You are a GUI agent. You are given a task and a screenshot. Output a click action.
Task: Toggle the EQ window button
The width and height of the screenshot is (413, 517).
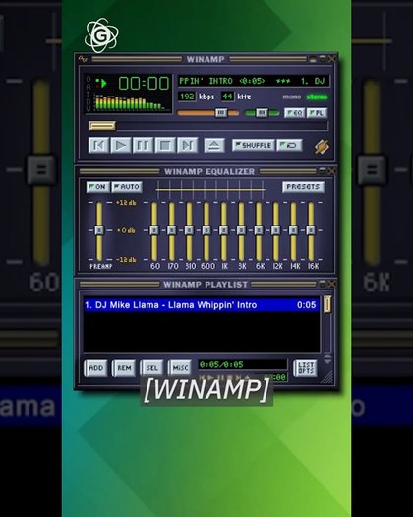coord(294,113)
